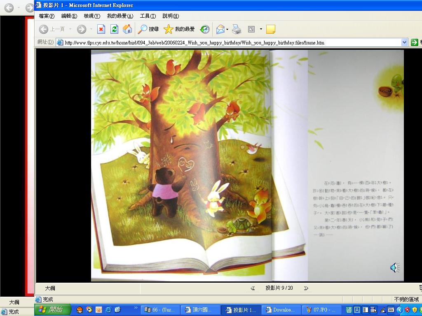
Task: Open the dropdown arrow beside the Edit icon
Action: pyautogui.click(x=261, y=29)
